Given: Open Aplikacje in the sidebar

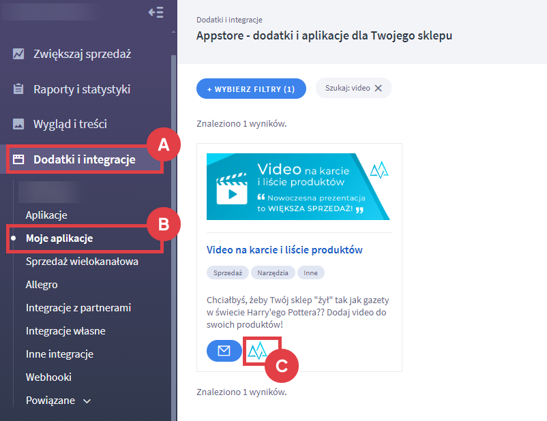Looking at the screenshot, I should point(46,215).
